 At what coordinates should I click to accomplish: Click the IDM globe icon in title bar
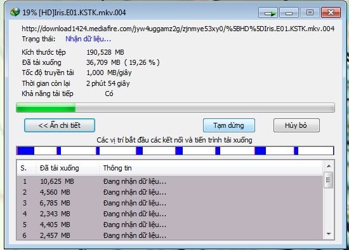(15, 12)
